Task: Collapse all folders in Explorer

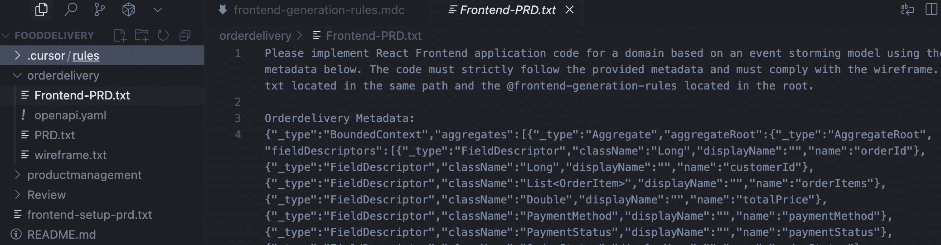Action: [x=185, y=35]
